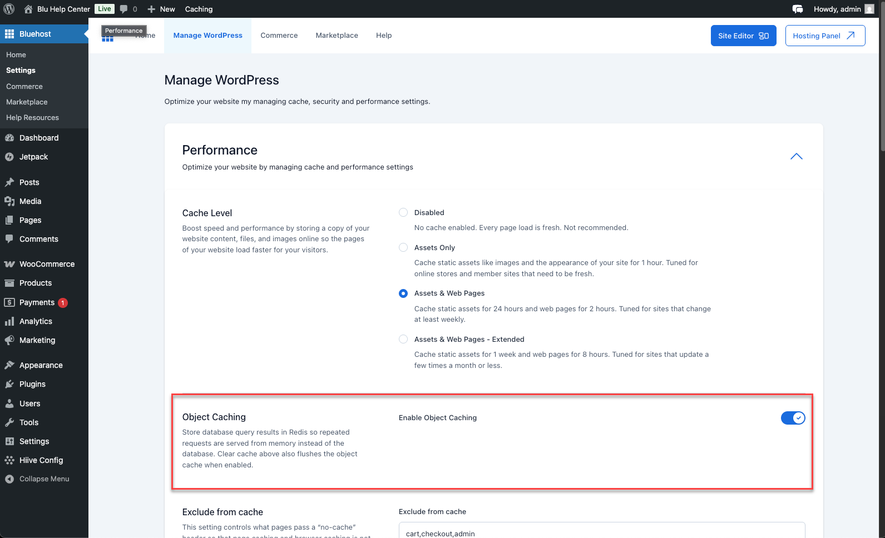Screen dimensions: 885x538
Task: Open the Marketplace tab
Action: 337,36
